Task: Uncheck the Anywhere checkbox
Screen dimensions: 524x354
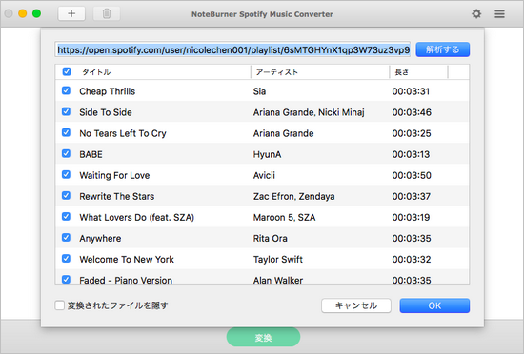Action: point(66,238)
